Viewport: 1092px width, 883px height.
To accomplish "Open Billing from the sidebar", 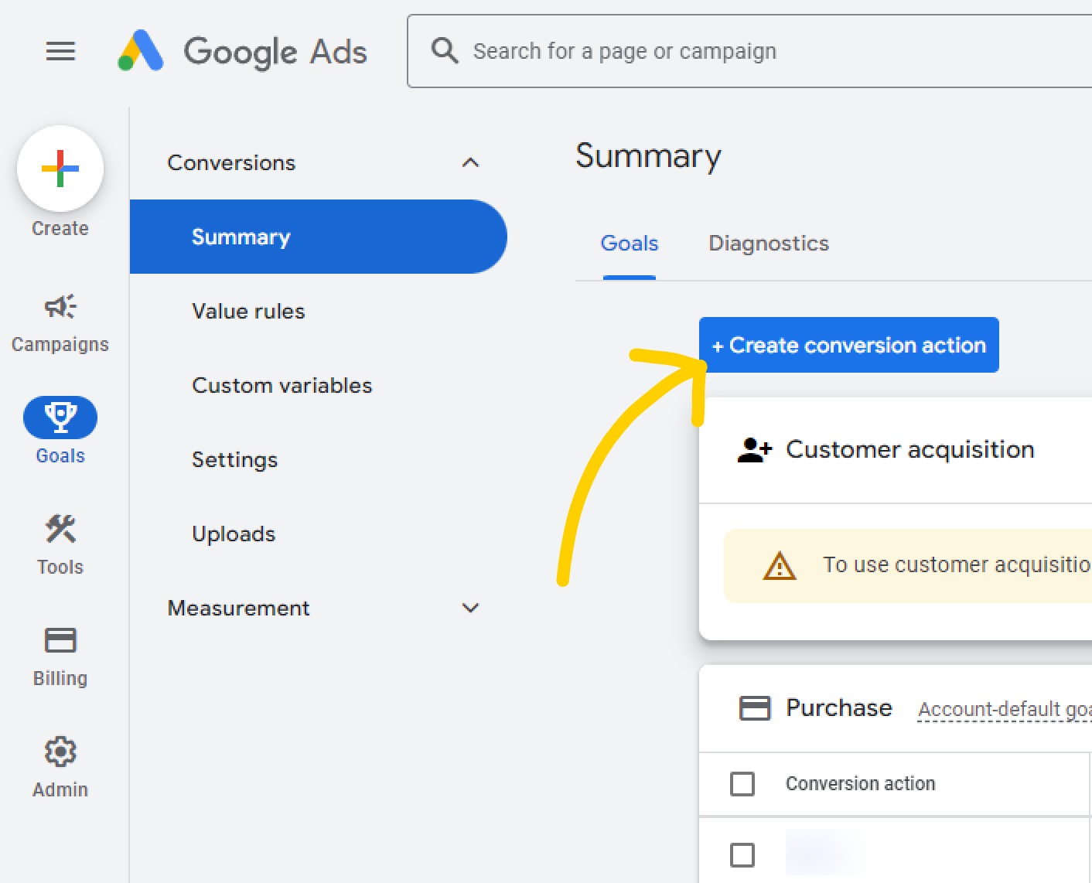I will (x=60, y=657).
